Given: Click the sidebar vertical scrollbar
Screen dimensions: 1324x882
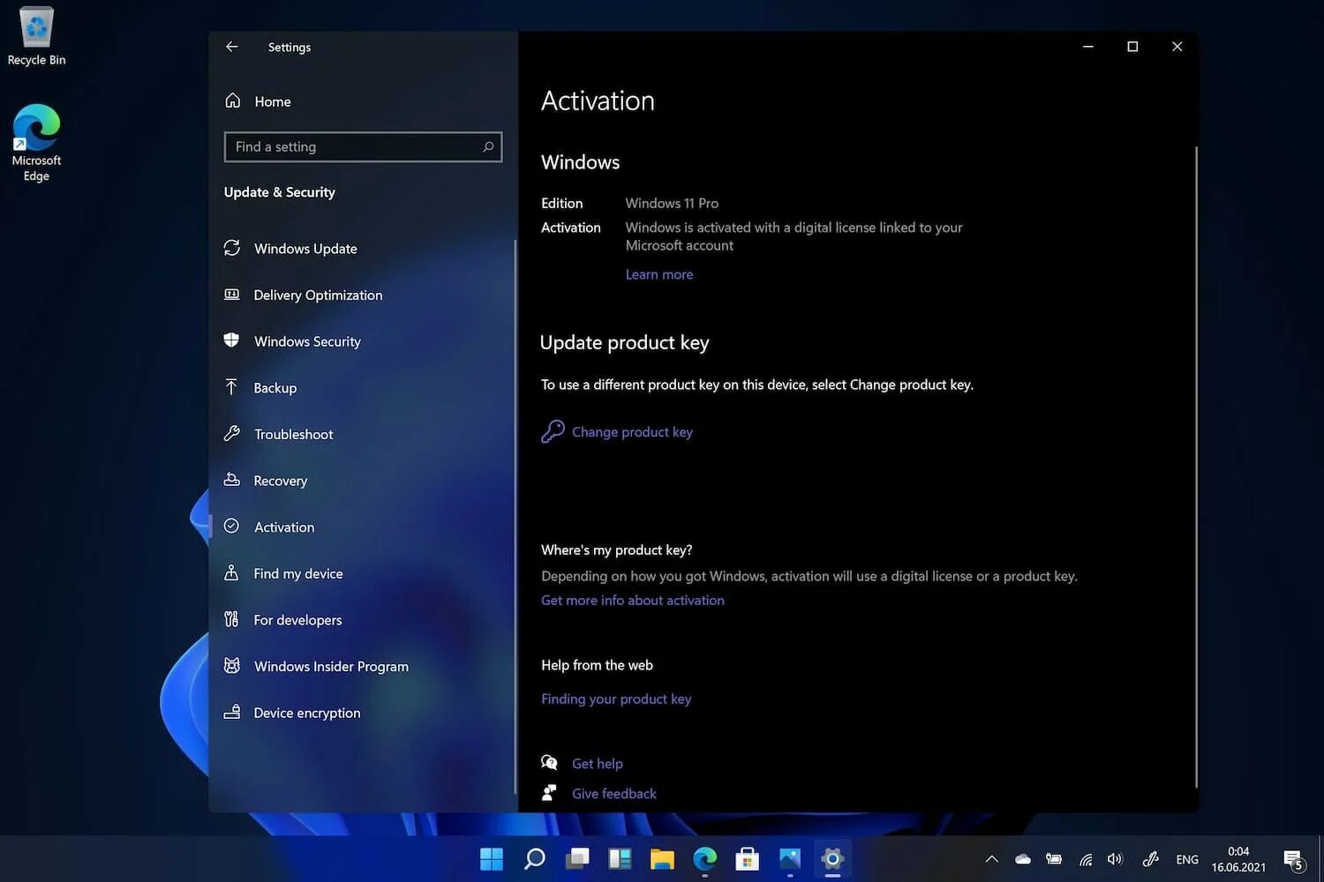Looking at the screenshot, I should click(x=515, y=517).
